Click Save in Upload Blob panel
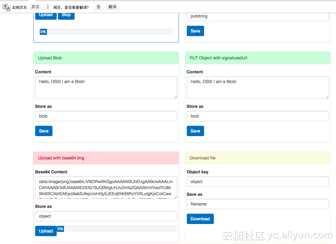The image size is (336, 244). pos(44,131)
